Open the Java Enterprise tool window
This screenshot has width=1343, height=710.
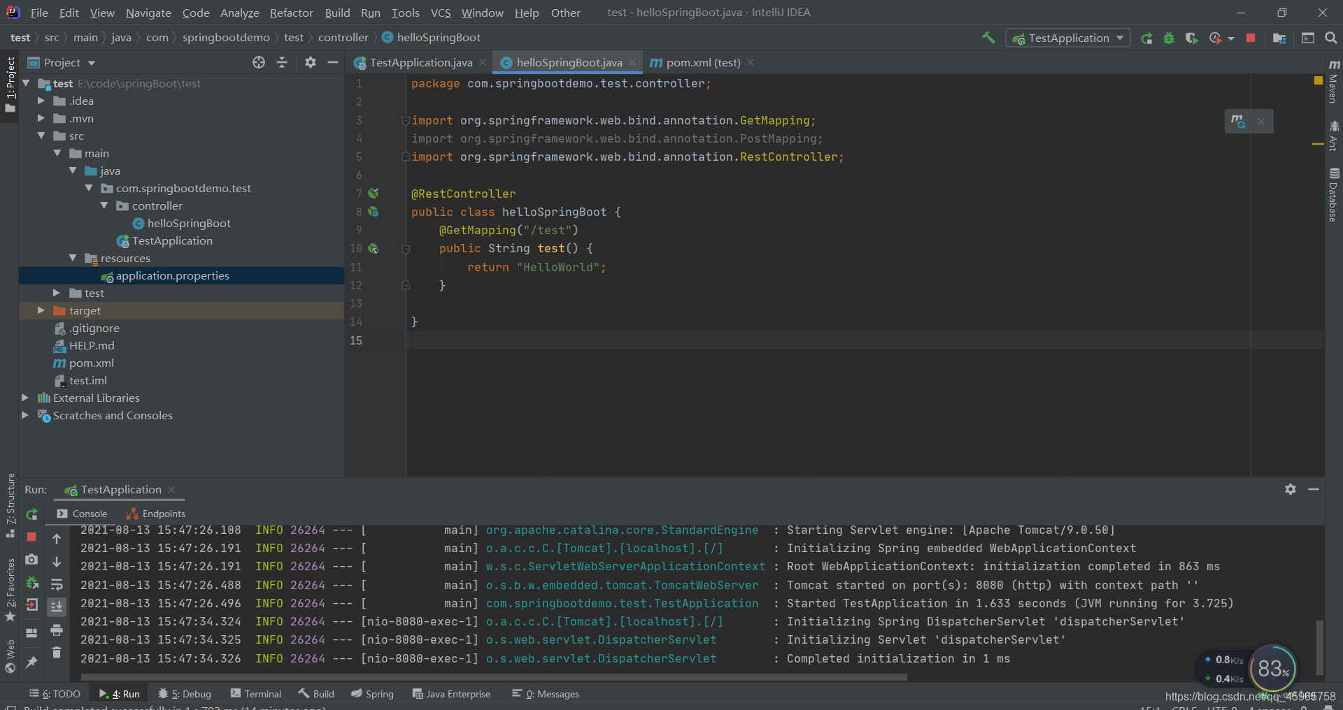451,694
